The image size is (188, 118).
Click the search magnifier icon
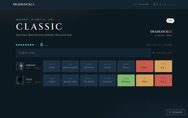(x=20, y=53)
